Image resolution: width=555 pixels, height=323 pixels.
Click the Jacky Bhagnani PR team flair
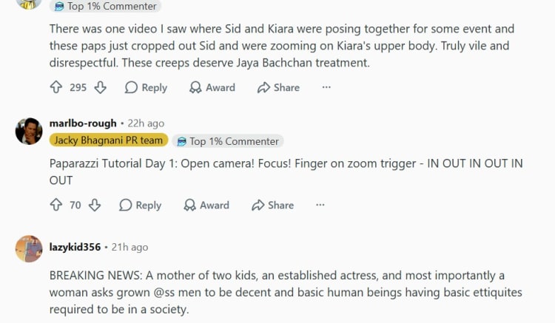pos(108,140)
